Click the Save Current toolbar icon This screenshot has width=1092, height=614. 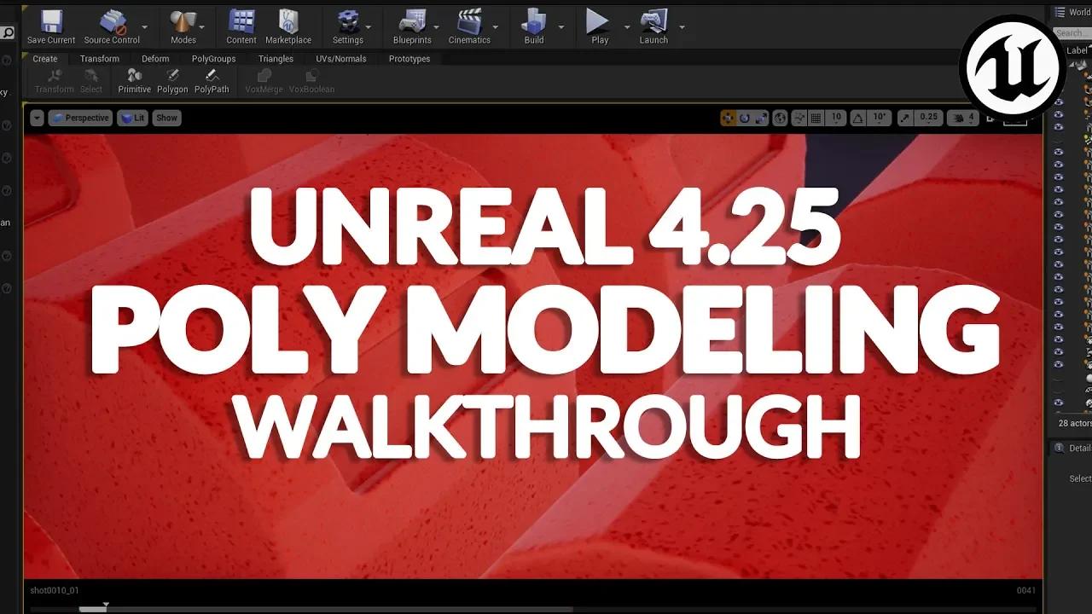pyautogui.click(x=51, y=21)
